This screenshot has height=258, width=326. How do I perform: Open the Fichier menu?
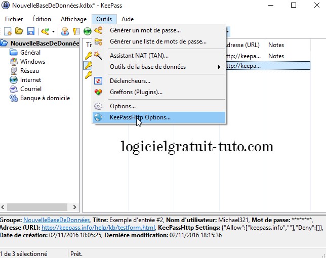click(x=14, y=19)
